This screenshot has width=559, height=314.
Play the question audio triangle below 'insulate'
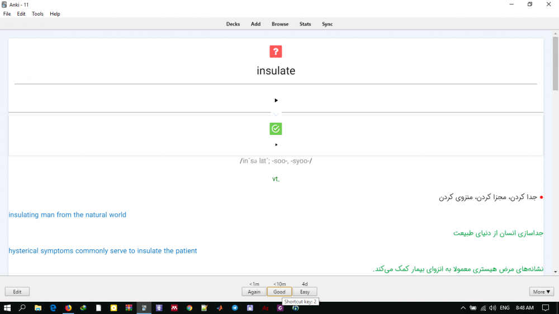pyautogui.click(x=276, y=100)
